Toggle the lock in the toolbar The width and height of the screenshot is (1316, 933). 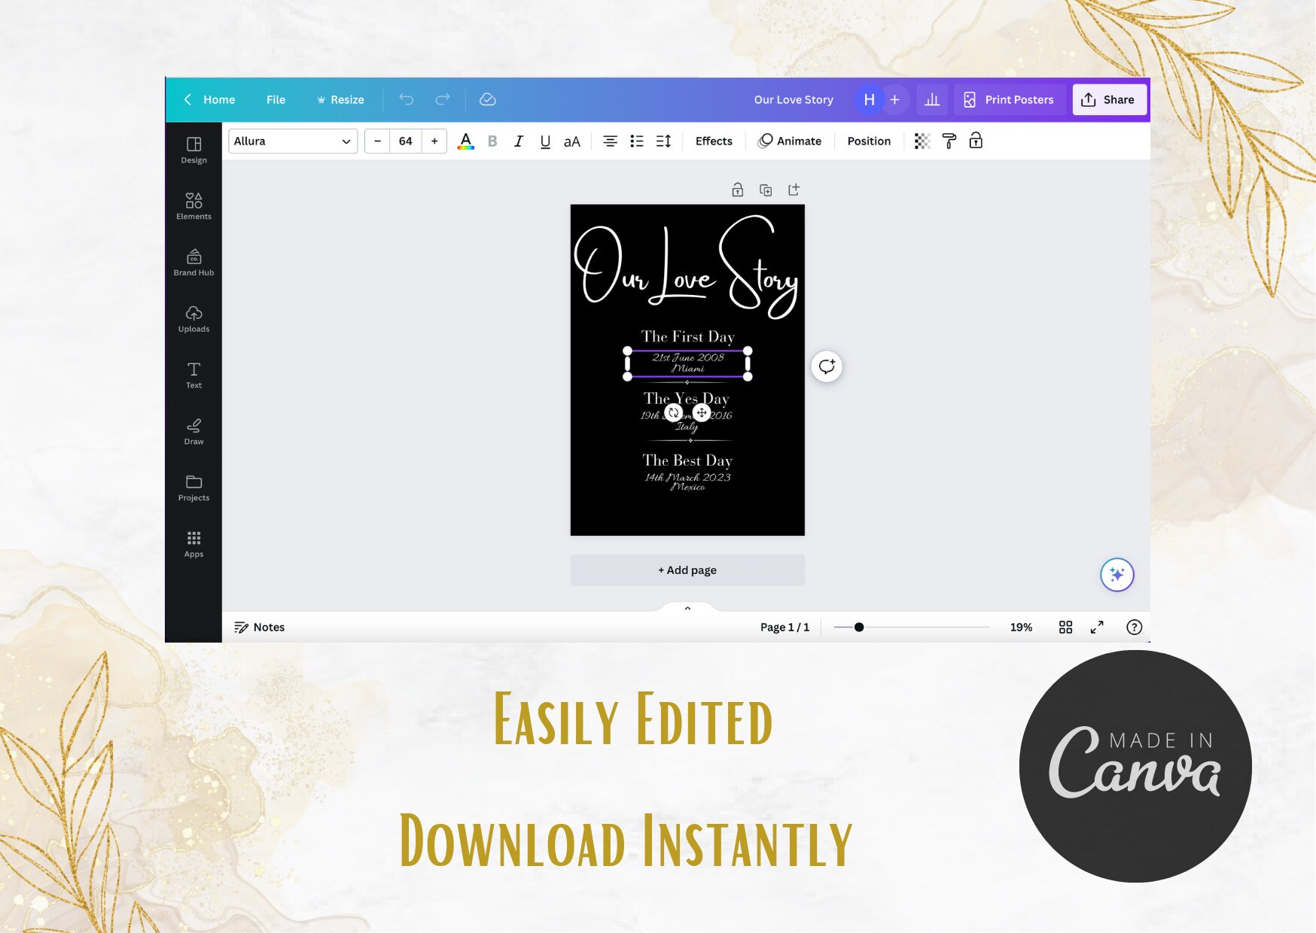976,141
